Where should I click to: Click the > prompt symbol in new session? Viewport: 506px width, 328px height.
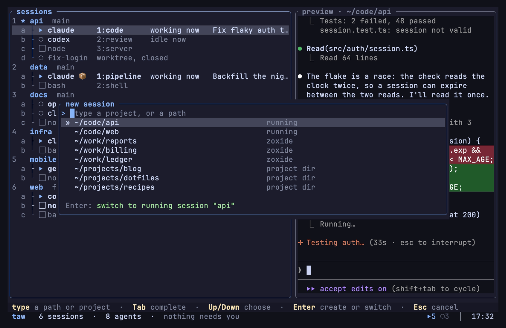point(63,113)
